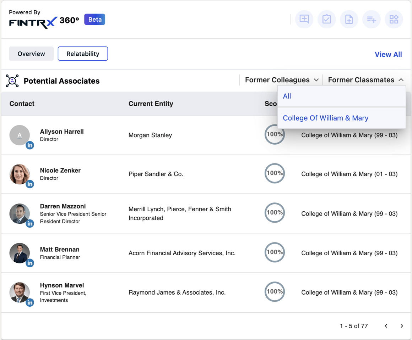Click College of William & Mary (01 - 03)
Image resolution: width=412 pixels, height=340 pixels.
[349, 174]
